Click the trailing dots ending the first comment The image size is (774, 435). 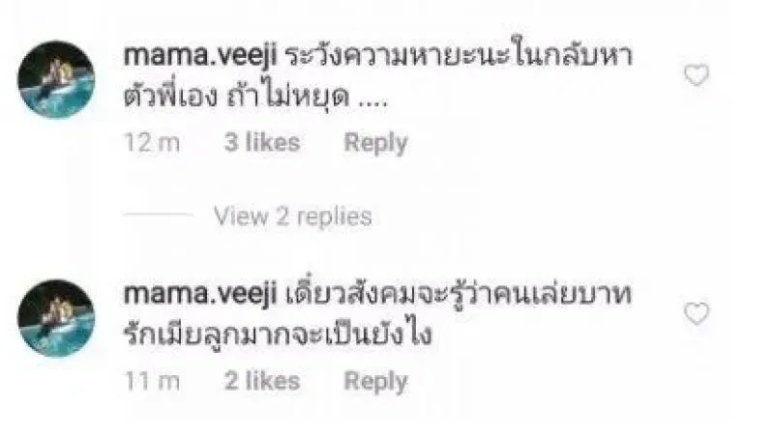coord(372,104)
